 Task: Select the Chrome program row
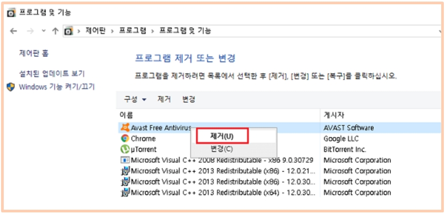[279, 139]
